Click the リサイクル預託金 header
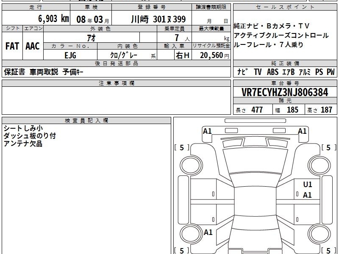 tap(211, 46)
